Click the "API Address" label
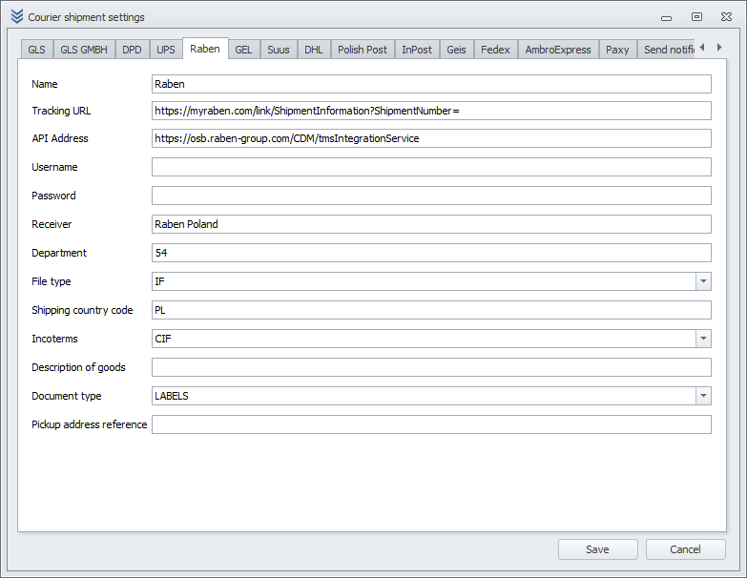The height and width of the screenshot is (578, 747). (60, 138)
